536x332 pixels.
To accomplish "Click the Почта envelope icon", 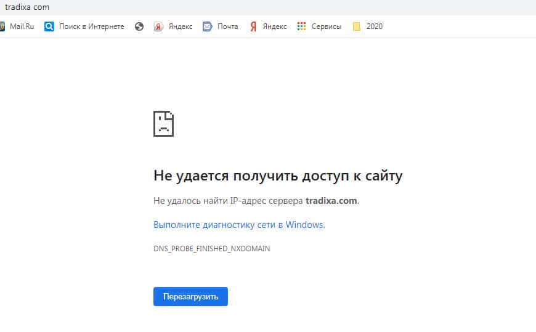I will click(207, 26).
